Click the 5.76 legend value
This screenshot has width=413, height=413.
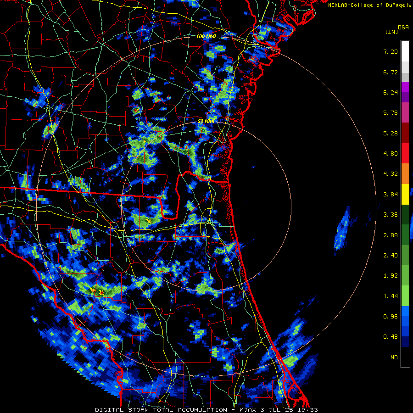pyautogui.click(x=391, y=113)
